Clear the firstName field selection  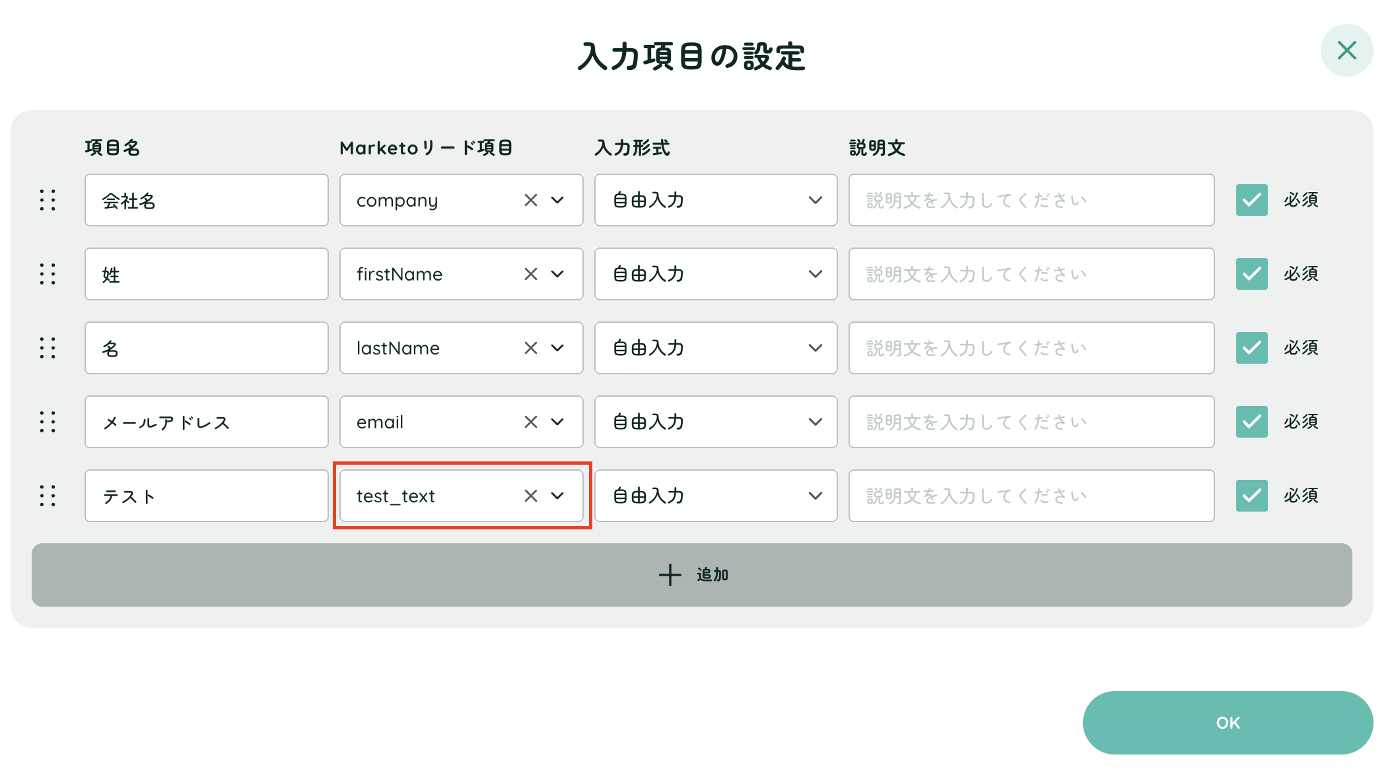click(531, 274)
